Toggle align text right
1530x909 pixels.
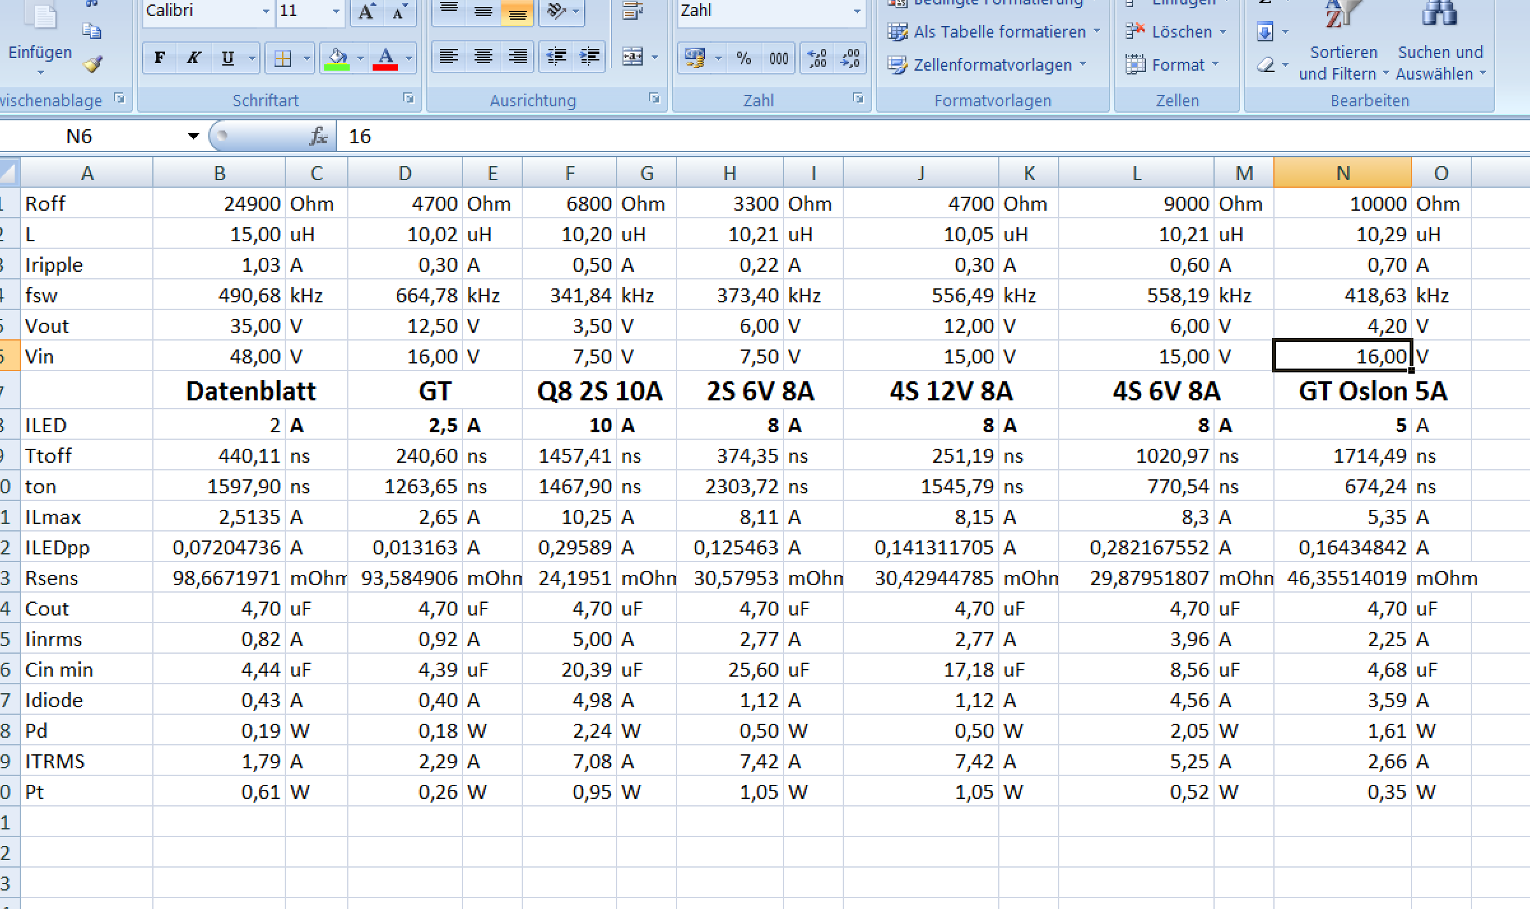517,57
